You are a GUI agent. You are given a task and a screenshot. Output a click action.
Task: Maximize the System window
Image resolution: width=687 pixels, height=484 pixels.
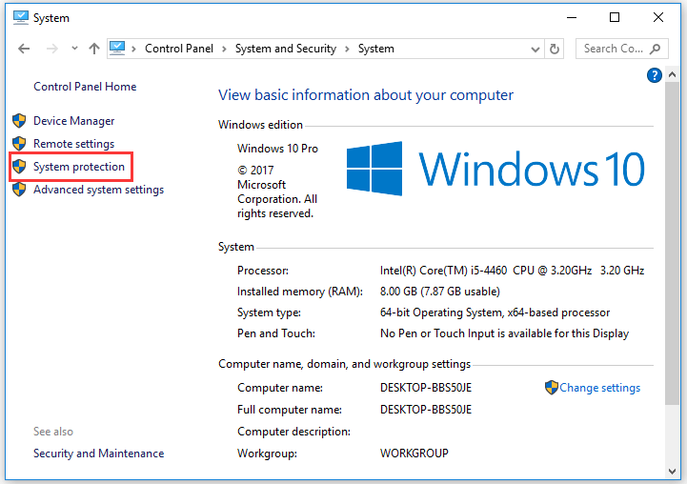(615, 17)
